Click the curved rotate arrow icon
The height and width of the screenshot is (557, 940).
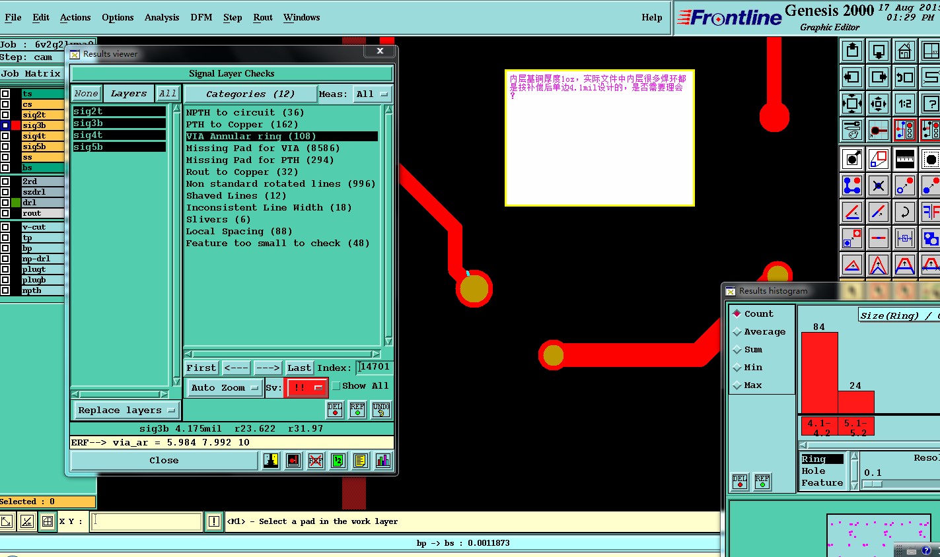tap(904, 212)
